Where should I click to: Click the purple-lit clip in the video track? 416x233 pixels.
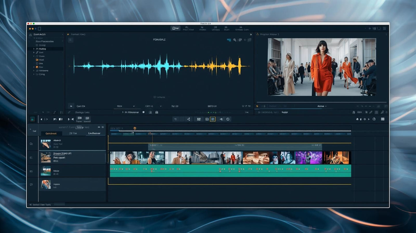[309, 158]
